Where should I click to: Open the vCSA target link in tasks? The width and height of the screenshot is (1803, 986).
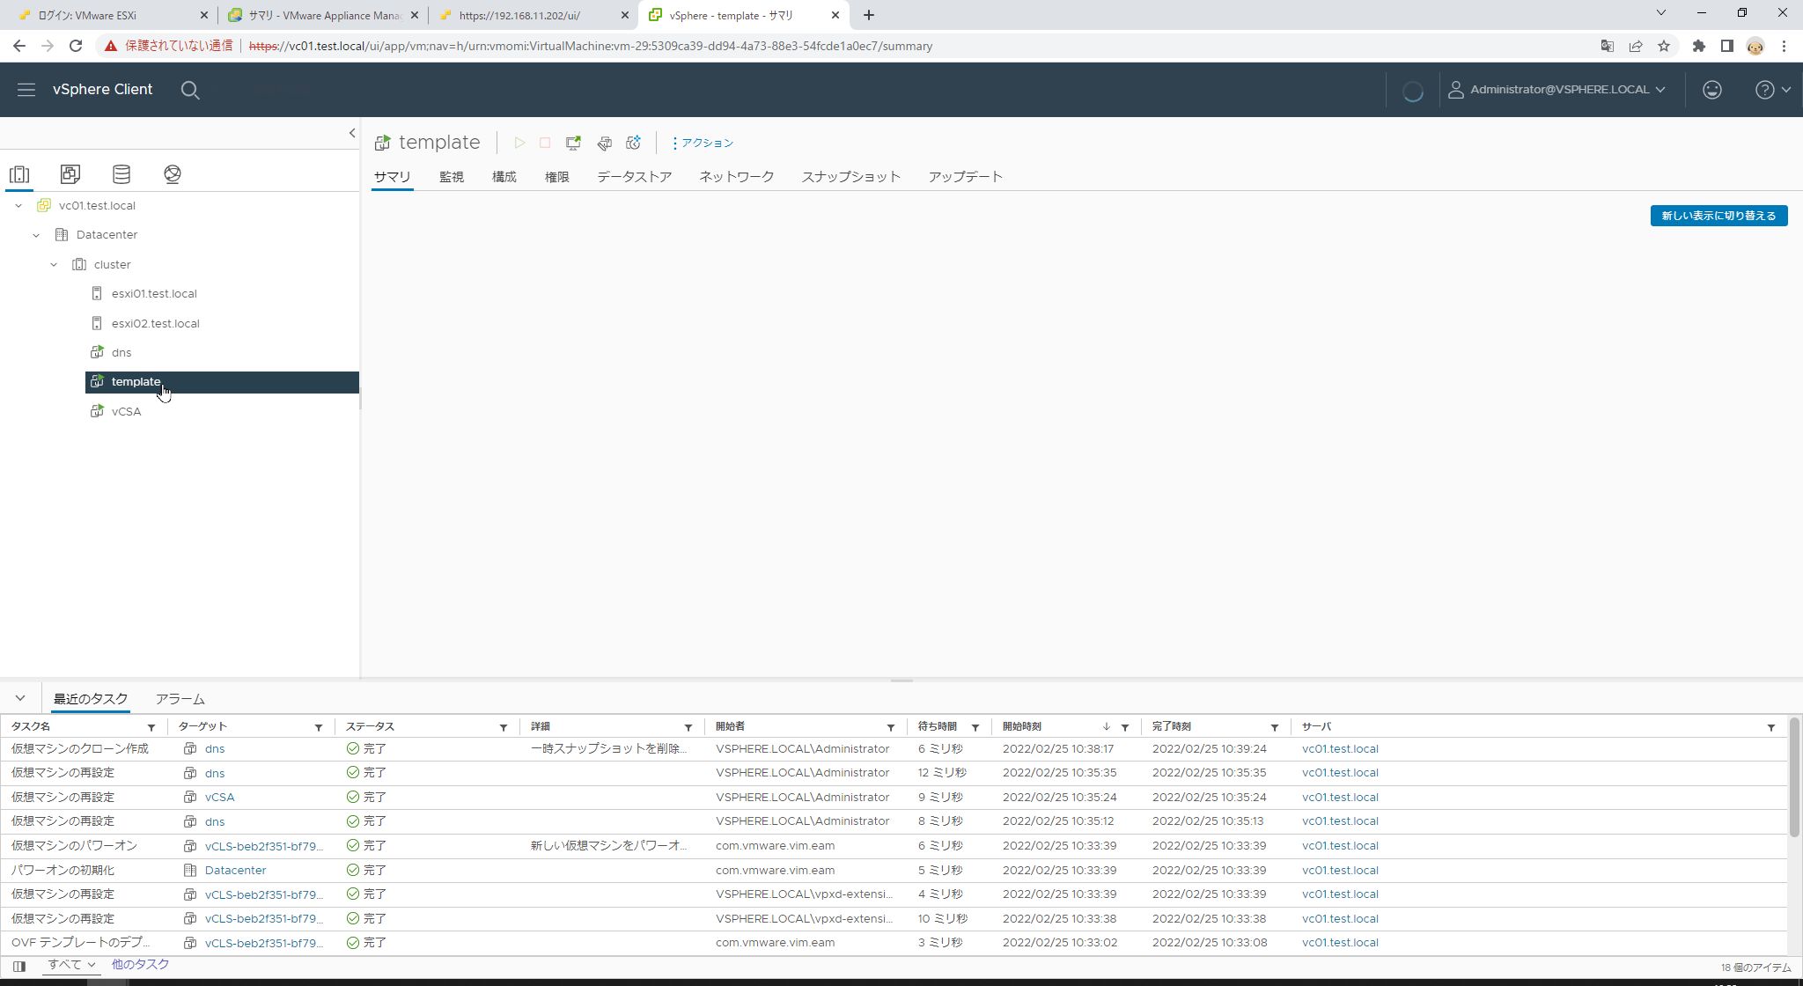pyautogui.click(x=219, y=798)
